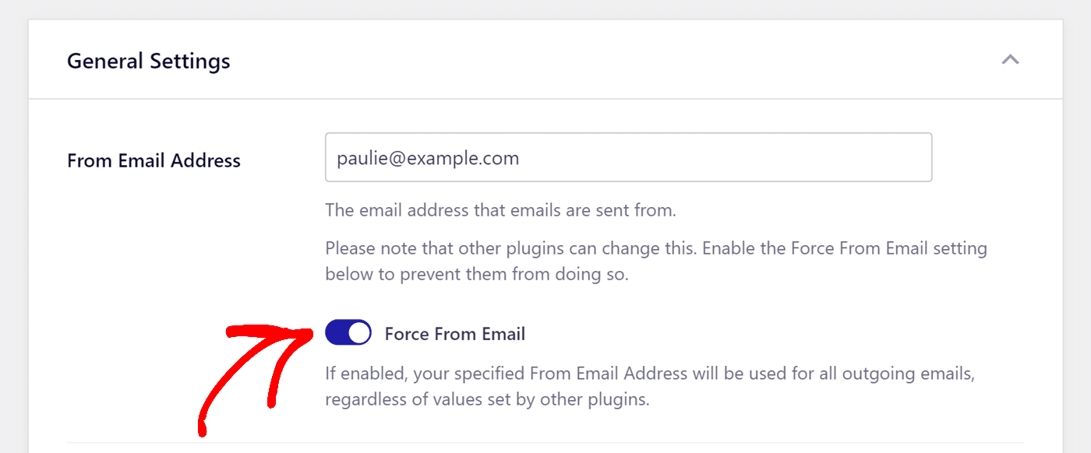Click the "below to prevent them" text line
Screen dimensions: 1091x453
(476, 274)
